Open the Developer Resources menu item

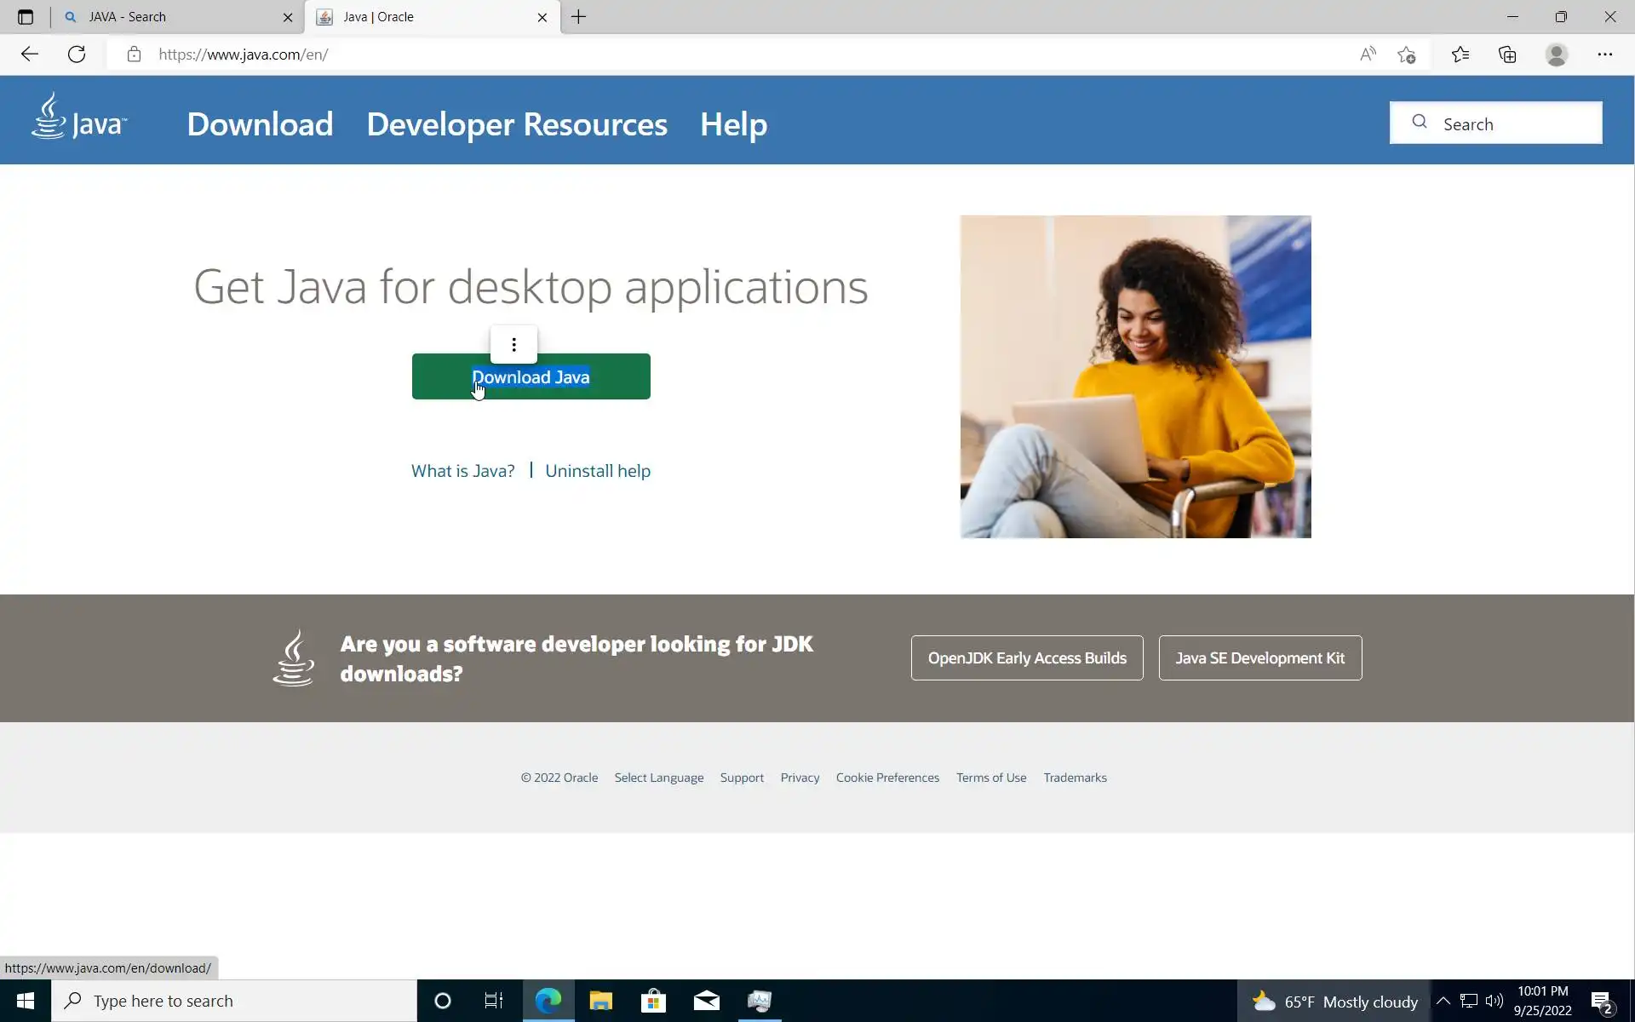point(516,124)
